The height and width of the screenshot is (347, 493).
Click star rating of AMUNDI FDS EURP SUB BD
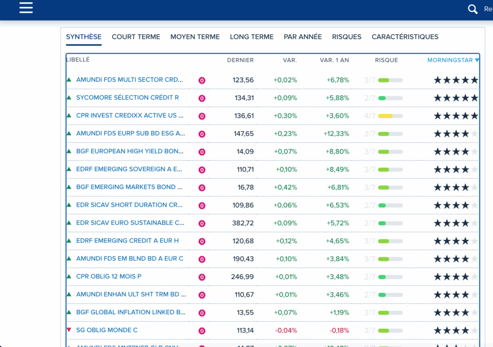[456, 134]
